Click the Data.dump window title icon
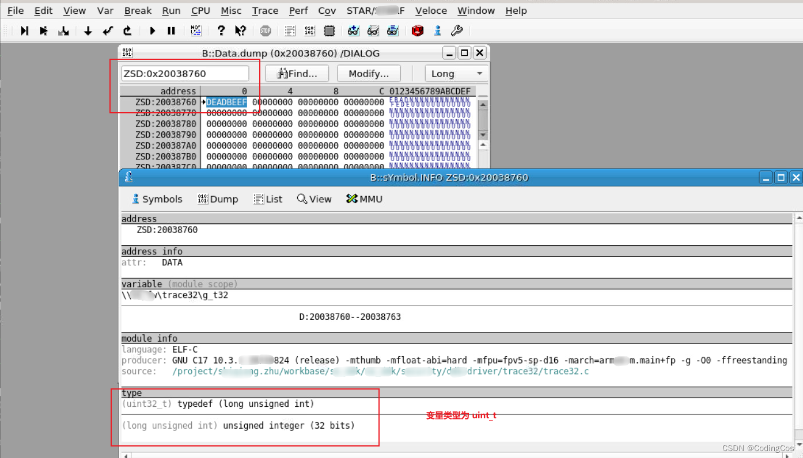Image resolution: width=803 pixels, height=458 pixels. [x=127, y=53]
